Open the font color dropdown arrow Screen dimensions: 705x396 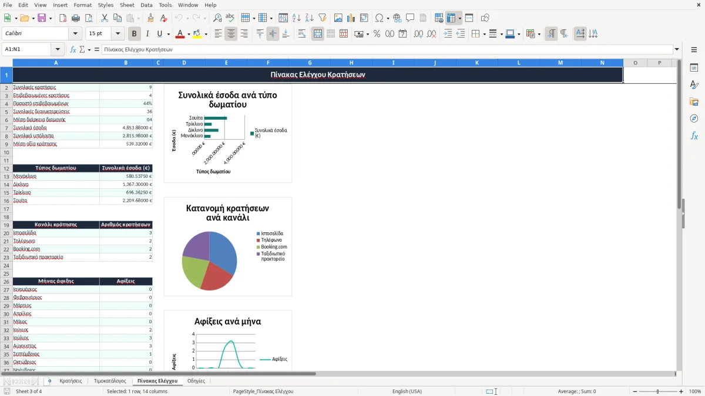(x=188, y=34)
